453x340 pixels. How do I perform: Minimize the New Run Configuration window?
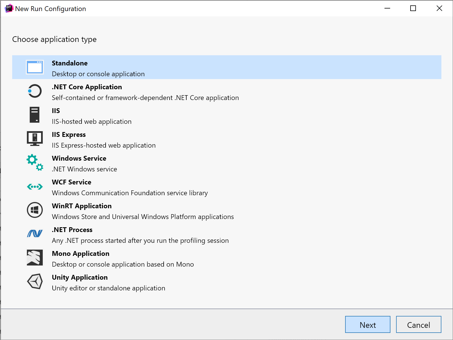(387, 8)
